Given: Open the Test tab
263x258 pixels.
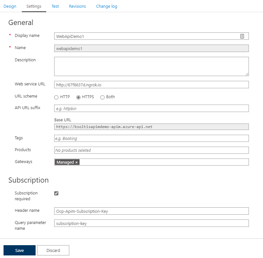Looking at the screenshot, I should point(55,6).
